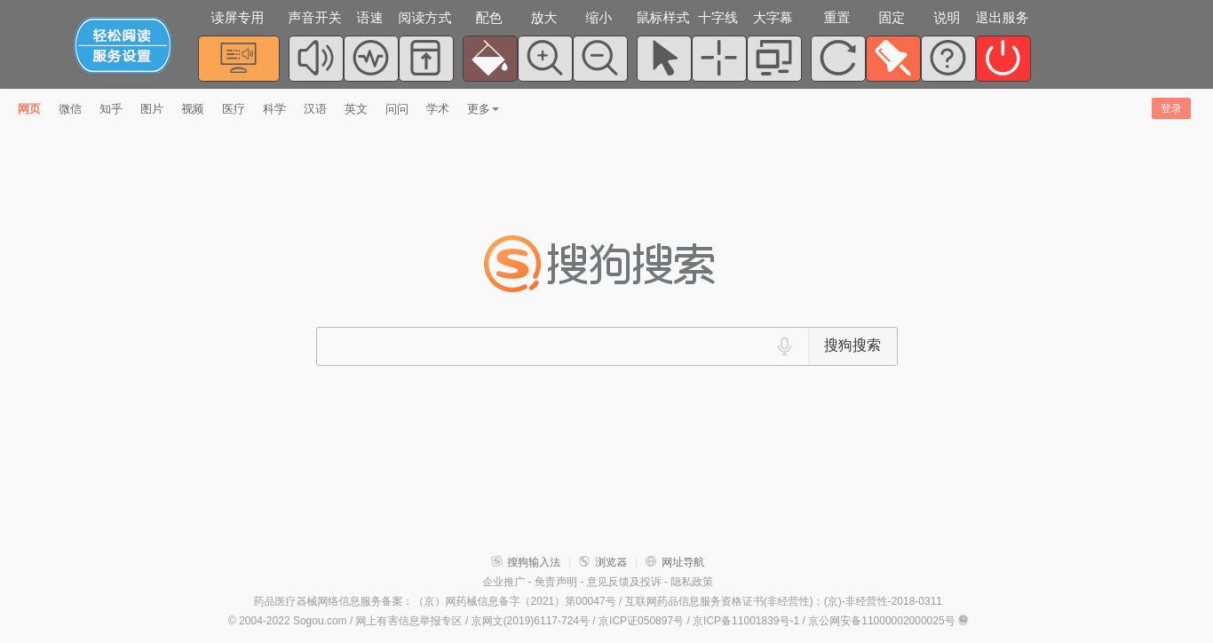This screenshot has width=1213, height=643.
Task: Pin the toolbar with the pushpin icon
Action: (x=893, y=59)
